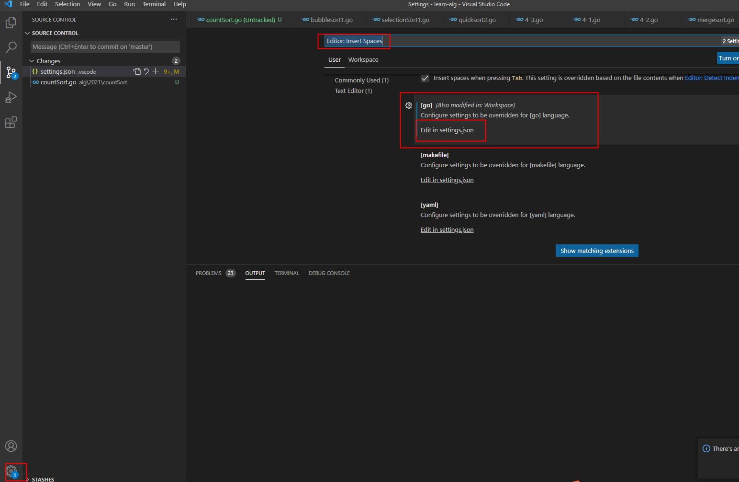
Task: Open countSort.go in the changes list
Action: pyautogui.click(x=104, y=82)
